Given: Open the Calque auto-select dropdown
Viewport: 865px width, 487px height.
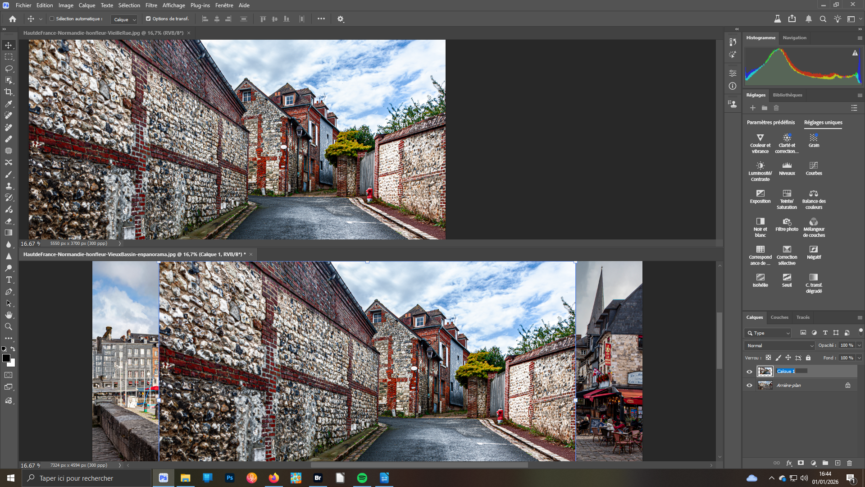Looking at the screenshot, I should click(125, 19).
